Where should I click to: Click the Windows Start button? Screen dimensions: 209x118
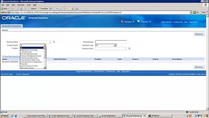coord(5,116)
